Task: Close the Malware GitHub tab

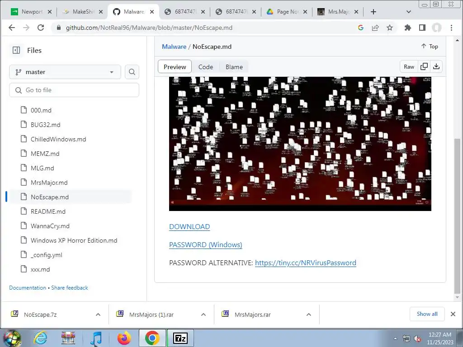Action: (x=152, y=12)
